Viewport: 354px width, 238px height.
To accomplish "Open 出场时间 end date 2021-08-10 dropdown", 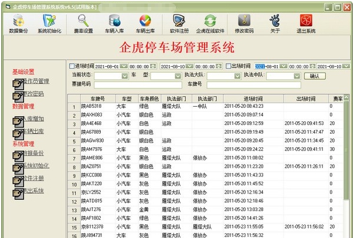I will pos(346,66).
